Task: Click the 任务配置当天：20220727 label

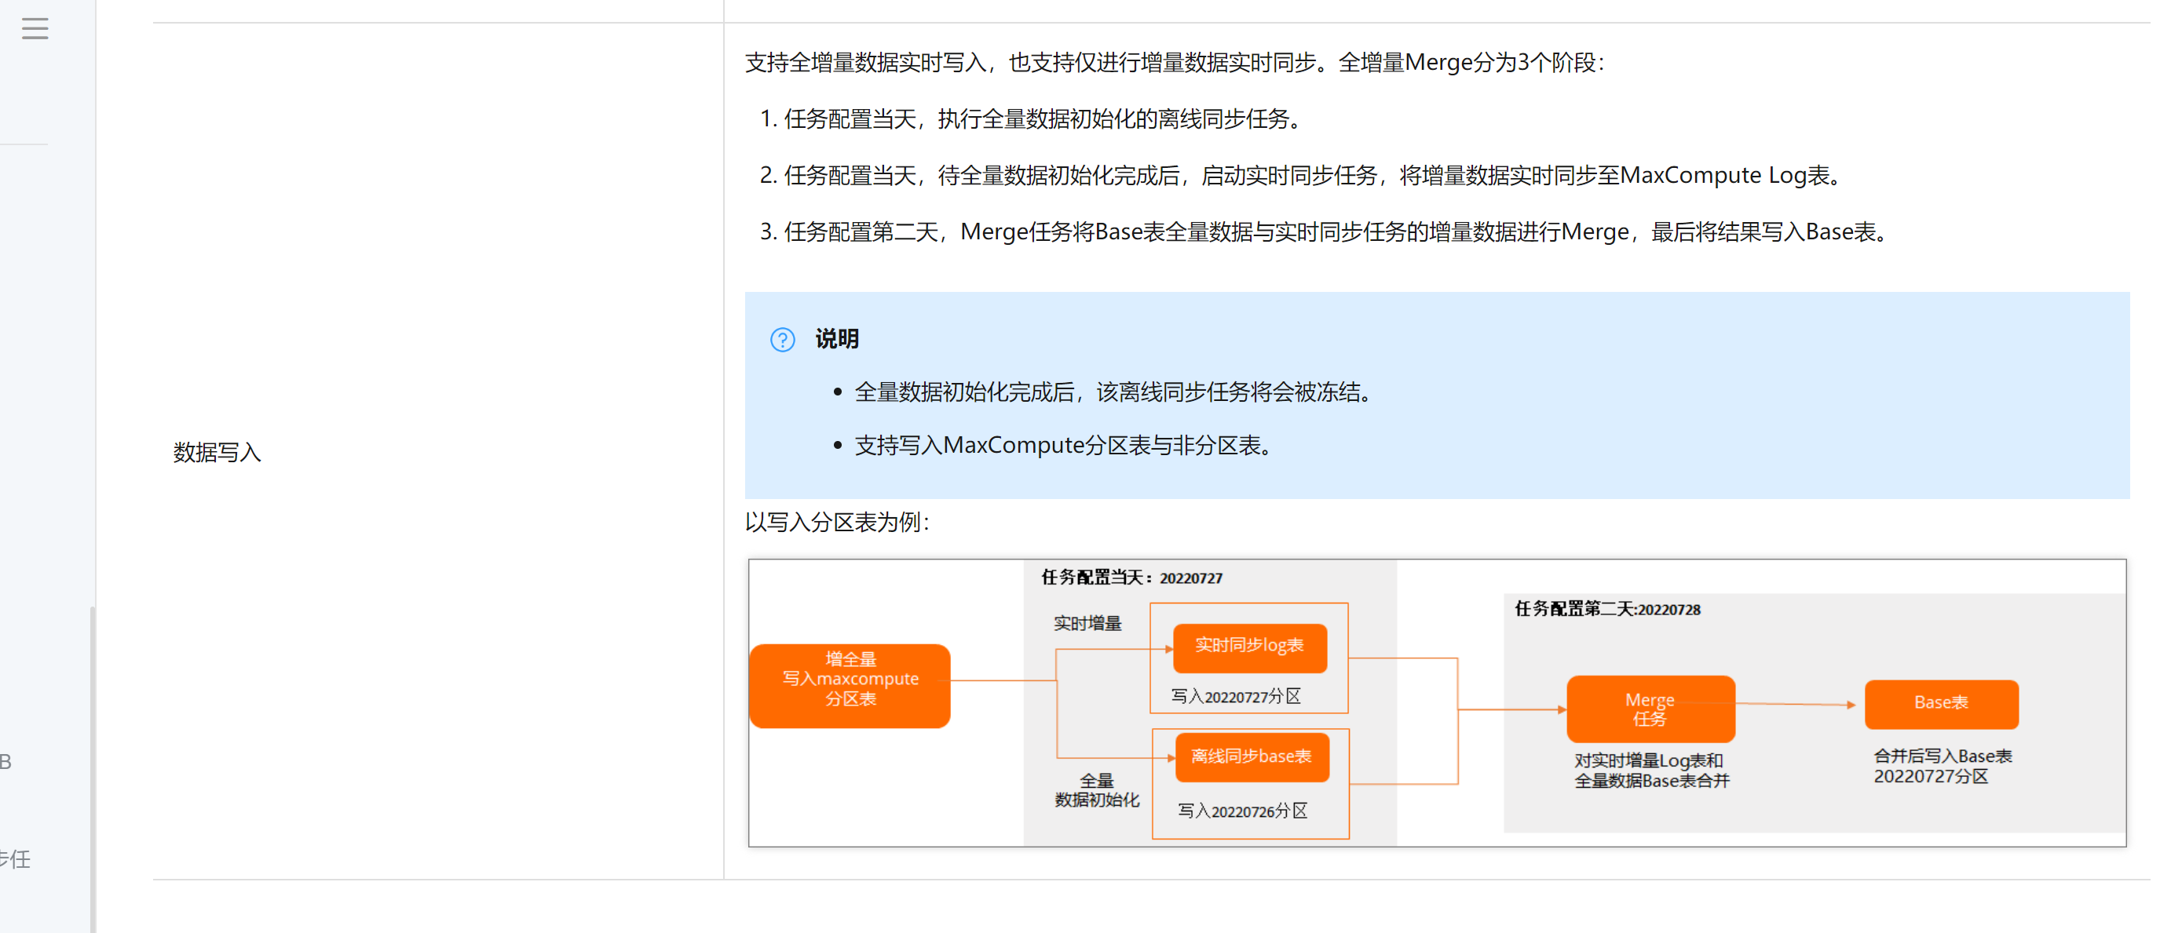Action: [x=1131, y=577]
